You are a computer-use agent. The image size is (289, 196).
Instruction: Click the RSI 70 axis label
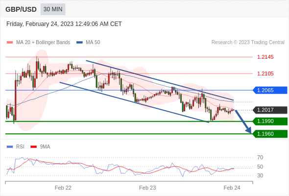pyautogui.click(x=260, y=157)
